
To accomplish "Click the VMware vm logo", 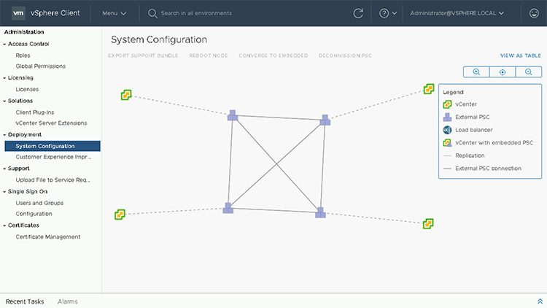I will coord(19,13).
